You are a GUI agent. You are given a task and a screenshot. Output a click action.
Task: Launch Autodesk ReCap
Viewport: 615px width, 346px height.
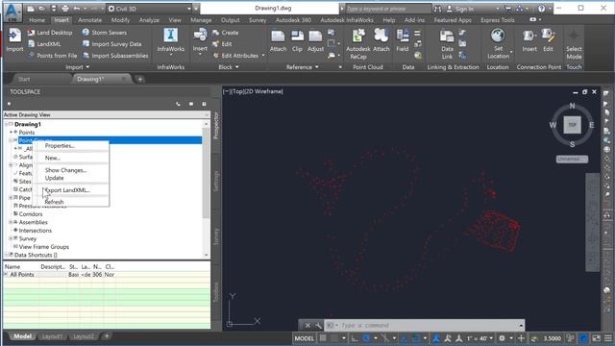tap(358, 44)
